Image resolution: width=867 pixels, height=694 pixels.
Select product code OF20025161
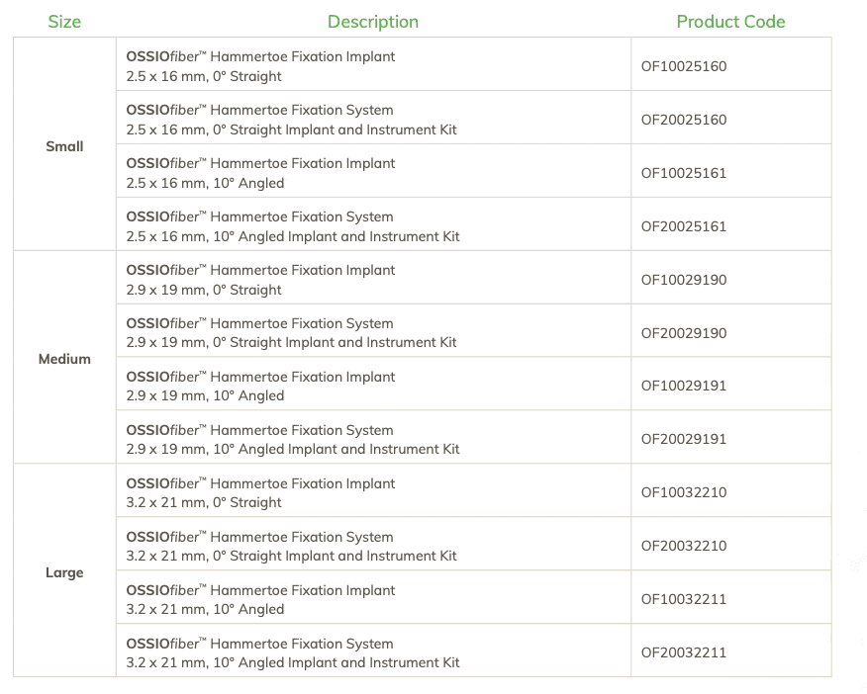tap(684, 226)
